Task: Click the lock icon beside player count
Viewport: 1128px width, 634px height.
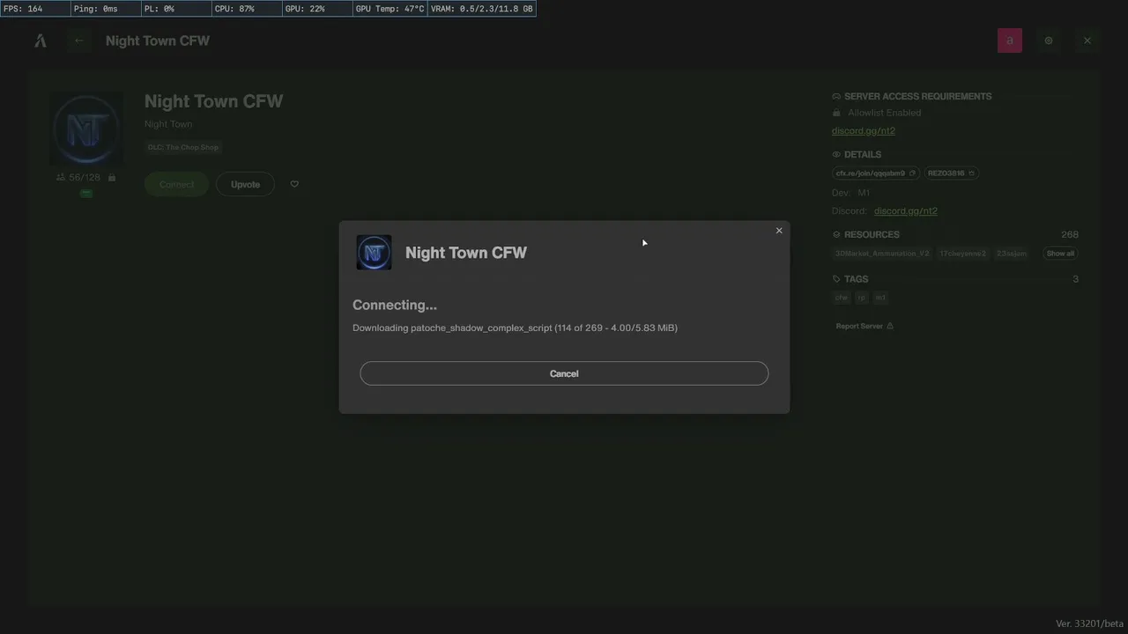Action: click(x=112, y=177)
